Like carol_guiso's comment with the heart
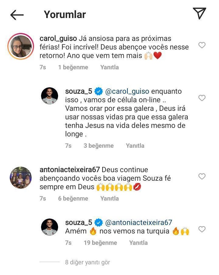219x275 pixels. pos(202,45)
